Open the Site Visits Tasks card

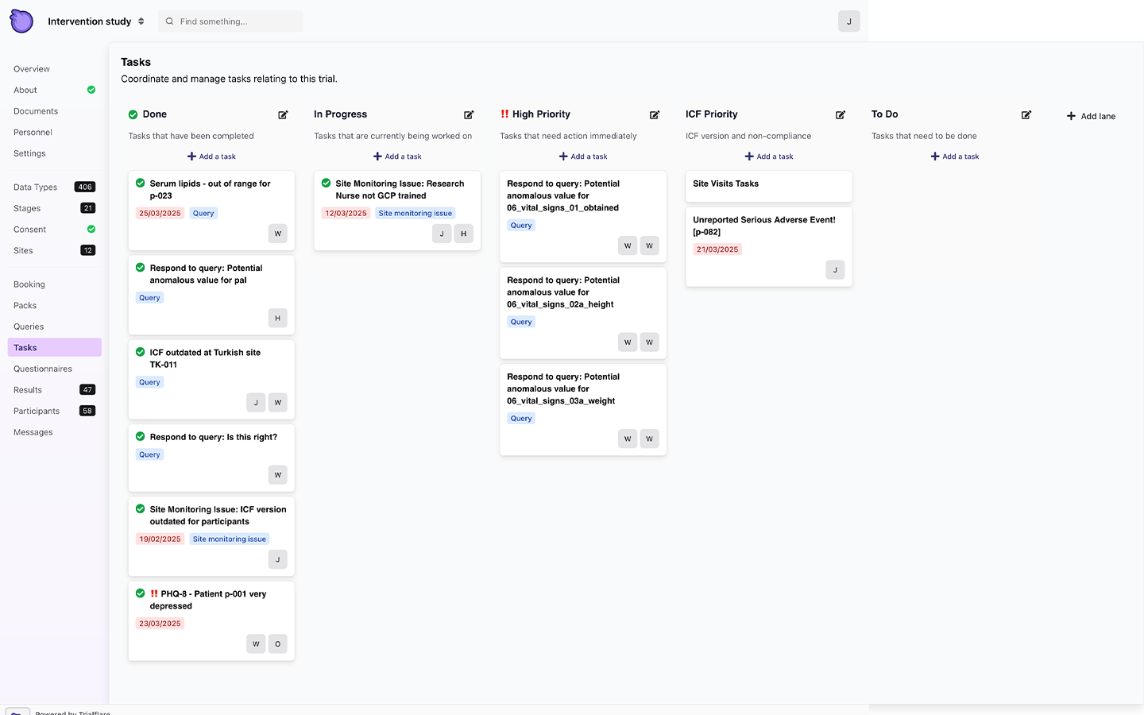pos(768,186)
